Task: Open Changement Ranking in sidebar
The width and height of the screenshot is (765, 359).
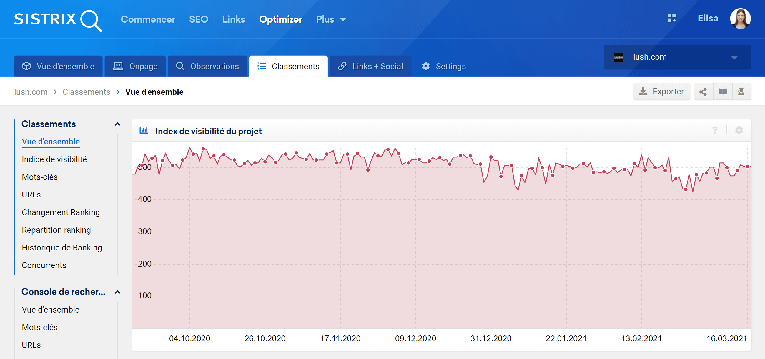Action: tap(61, 212)
